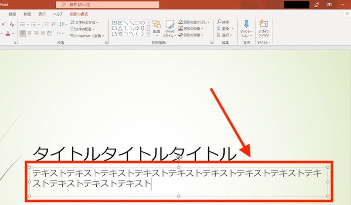Open the columns dropdown

click(x=60, y=33)
